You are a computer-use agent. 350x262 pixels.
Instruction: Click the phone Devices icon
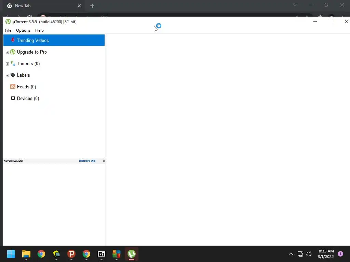tap(13, 98)
